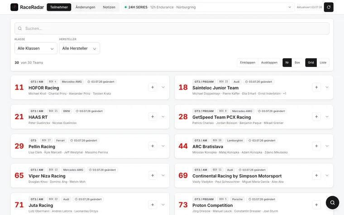Click the Juta Racing team name
The height and width of the screenshot is (215, 344).
coord(41,205)
